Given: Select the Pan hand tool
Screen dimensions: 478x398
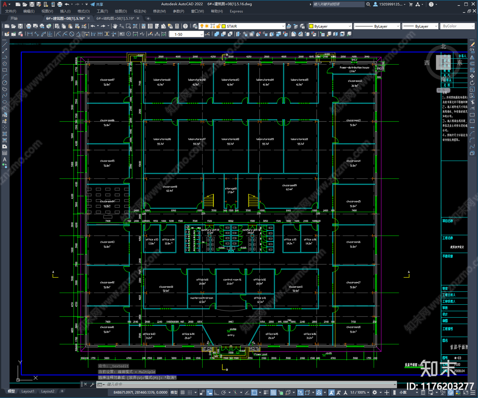Looking at the screenshot, I should [115, 26].
